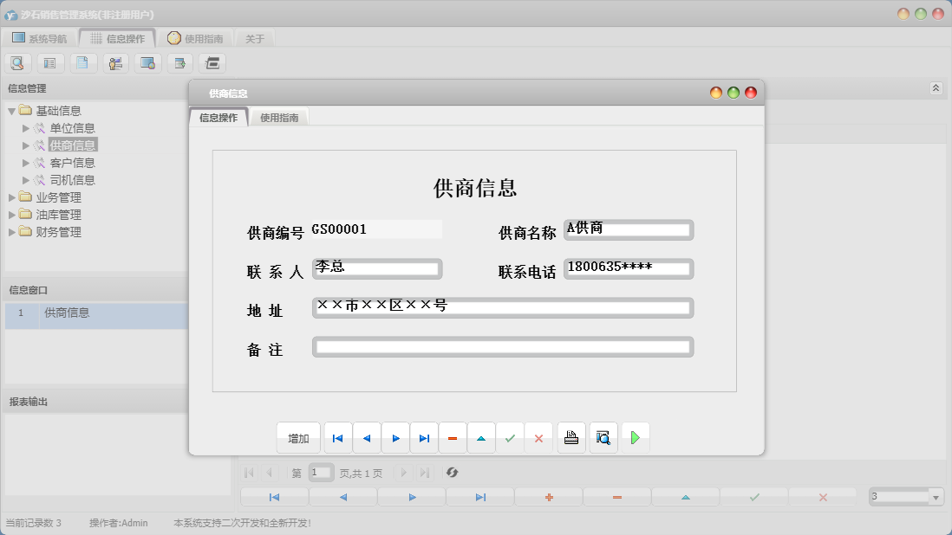Jump to first record with the arrow icon

coord(338,437)
